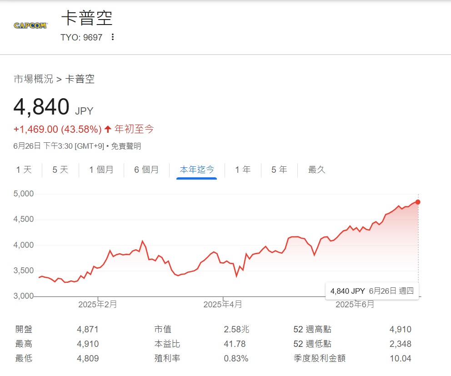Switch to the 1 個月 tab
Image resolution: width=451 pixels, height=376 pixels.
101,170
